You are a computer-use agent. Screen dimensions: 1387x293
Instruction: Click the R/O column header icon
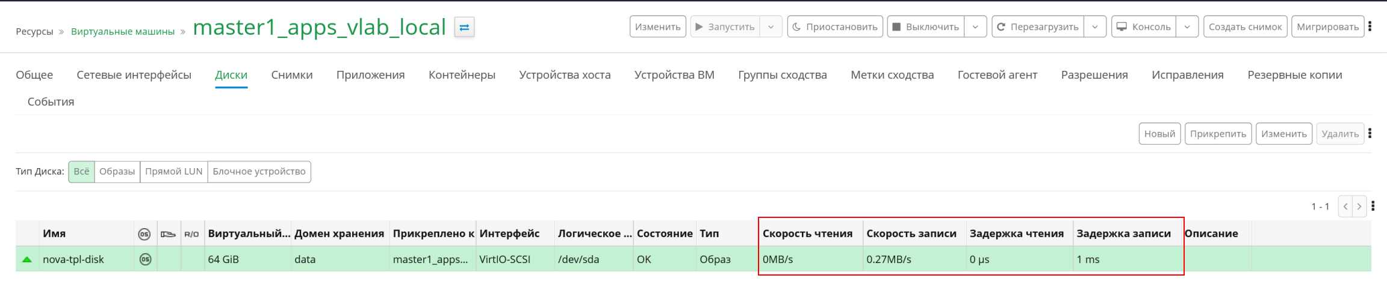191,234
